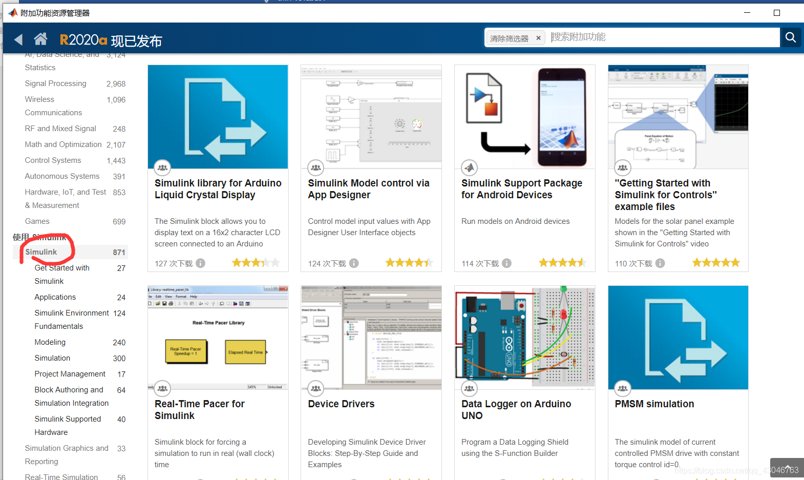804x480 pixels.
Task: Open Android Devices support package thumbnail
Action: click(x=524, y=117)
